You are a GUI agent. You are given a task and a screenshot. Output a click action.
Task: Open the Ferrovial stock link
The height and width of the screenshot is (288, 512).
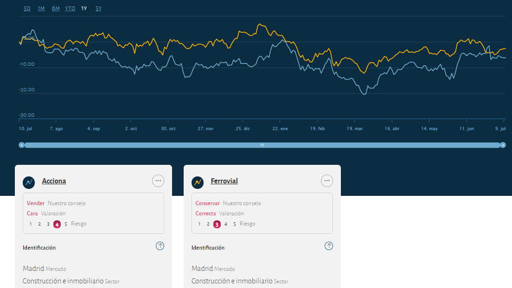224,181
